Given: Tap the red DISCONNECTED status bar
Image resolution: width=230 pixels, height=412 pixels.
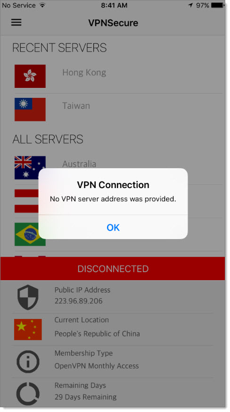Looking at the screenshot, I should 113,268.
